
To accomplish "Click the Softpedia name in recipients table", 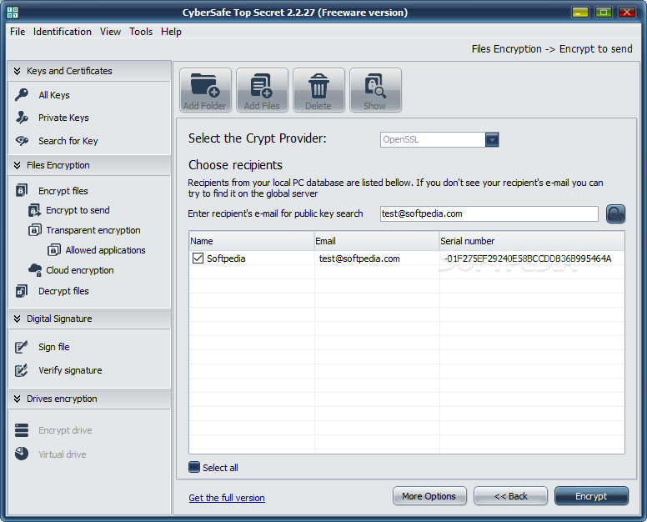I will tap(226, 258).
